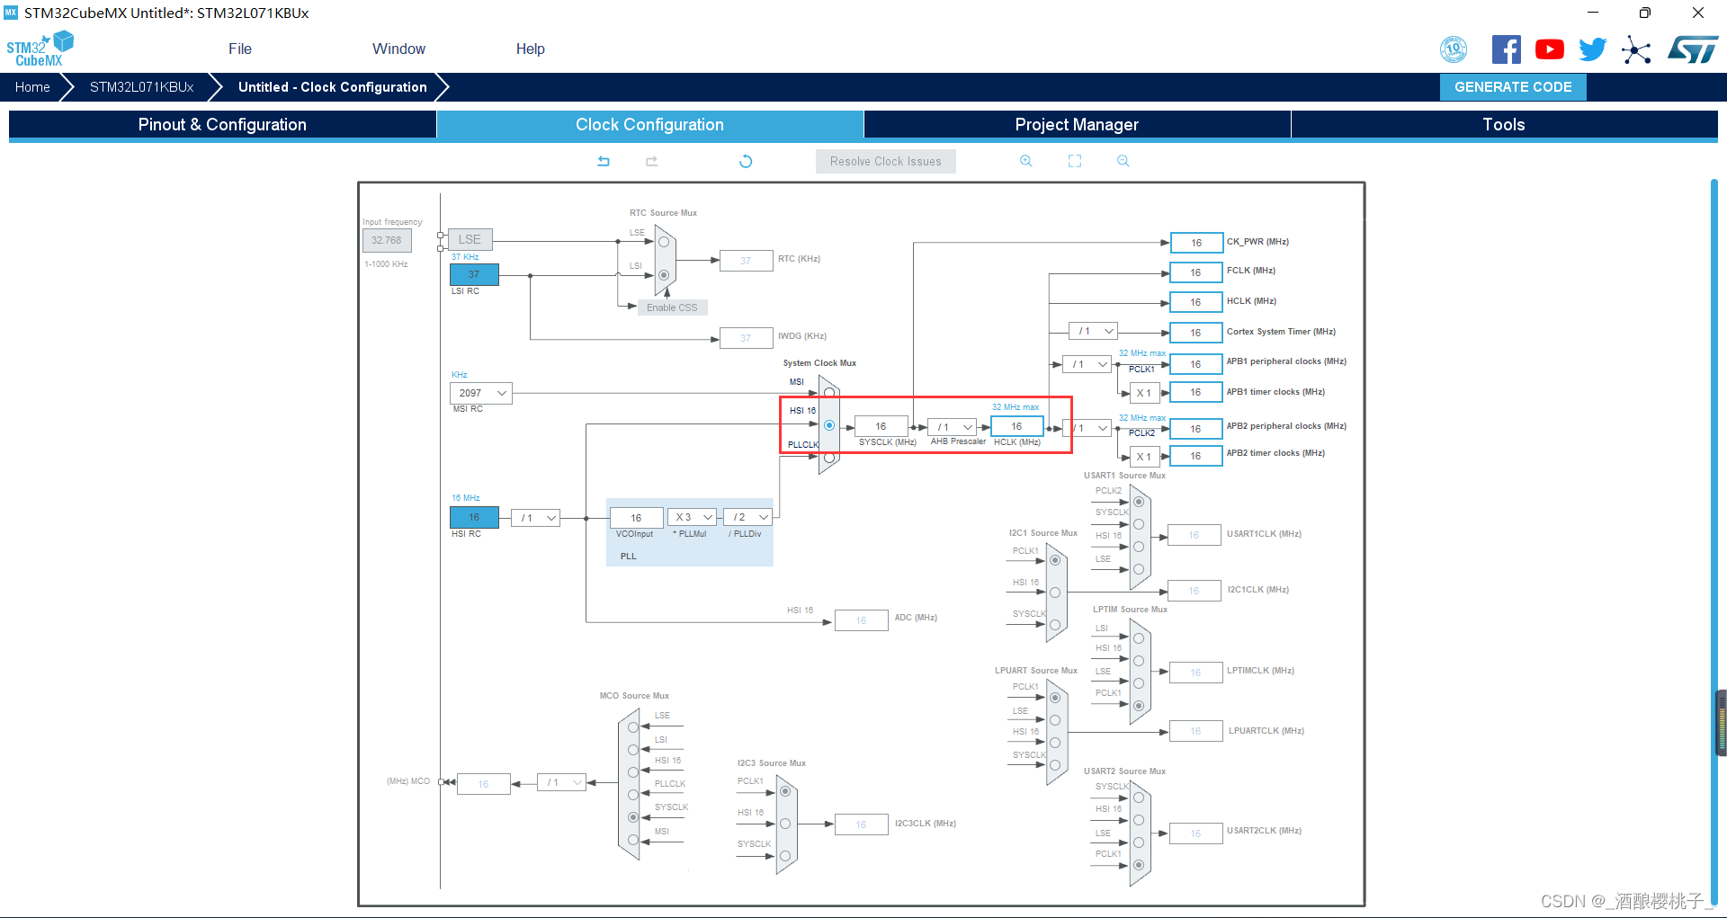The height and width of the screenshot is (918, 1727).
Task: Open APB1 prescaler /1 dropdown
Action: click(1087, 364)
